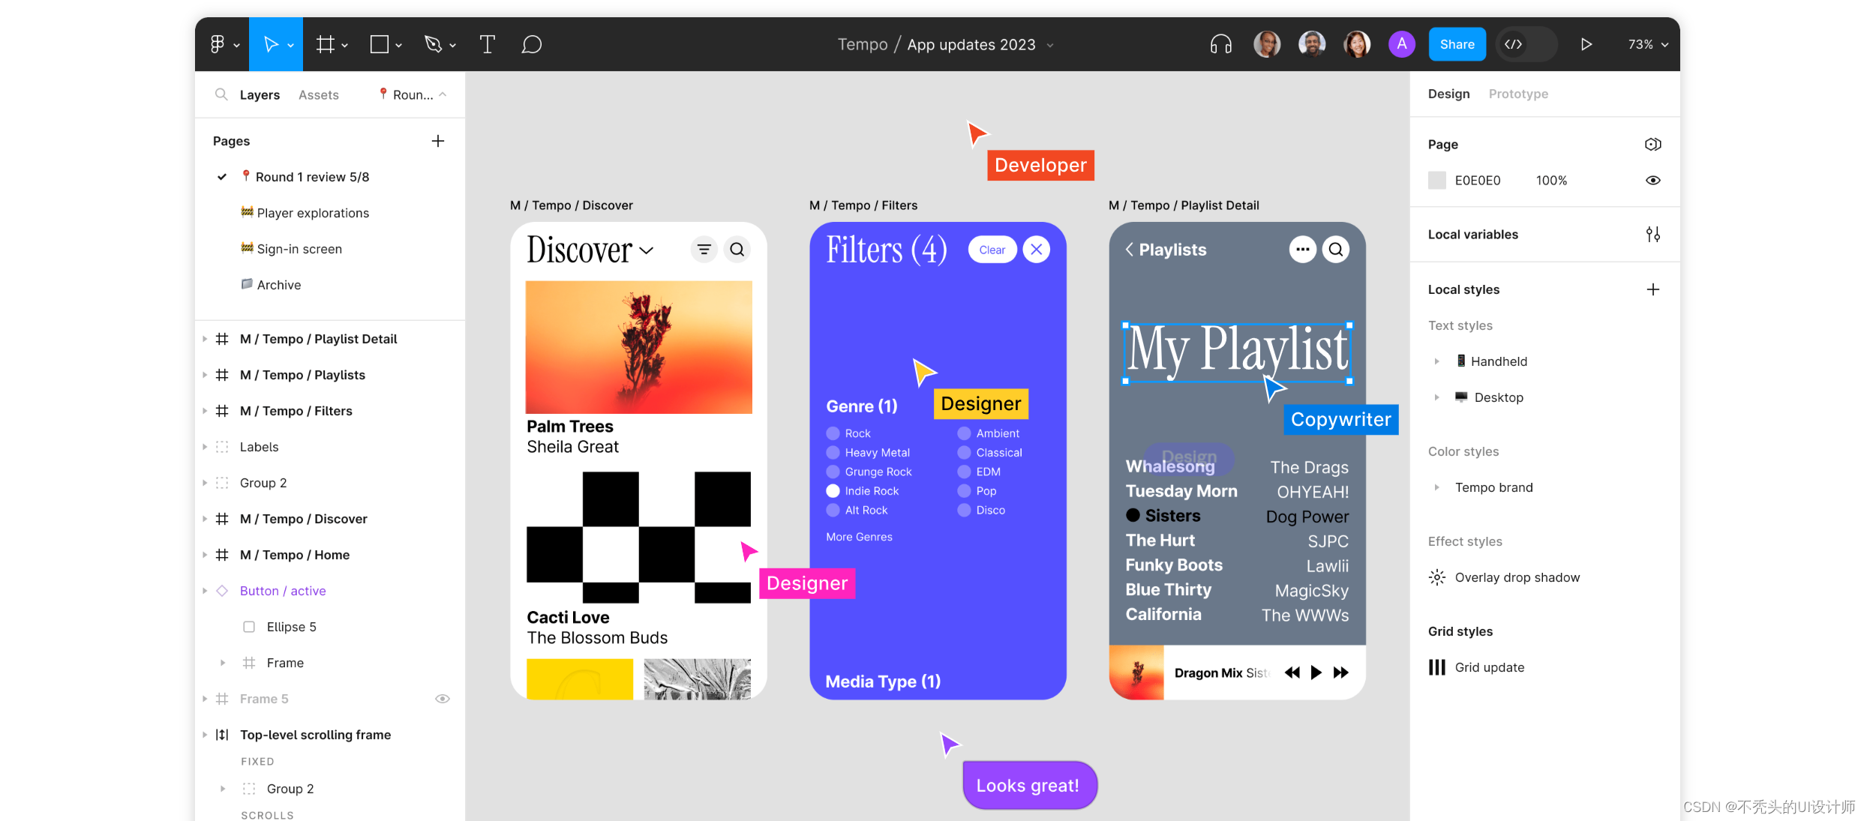Select the Comment tool
Image resolution: width=1867 pixels, height=821 pixels.
[x=531, y=44]
